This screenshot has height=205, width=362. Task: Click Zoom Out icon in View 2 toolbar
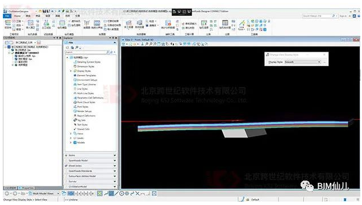[151, 44]
